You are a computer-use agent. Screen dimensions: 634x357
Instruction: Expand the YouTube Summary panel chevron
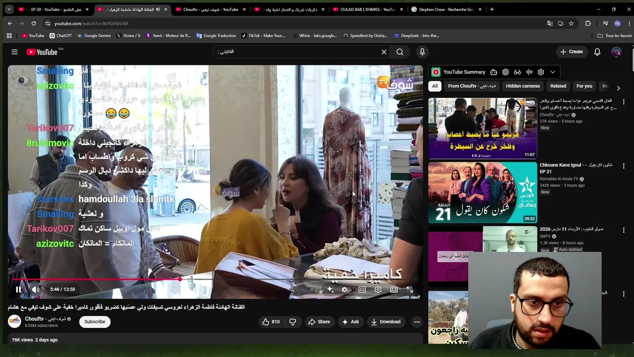pos(553,72)
